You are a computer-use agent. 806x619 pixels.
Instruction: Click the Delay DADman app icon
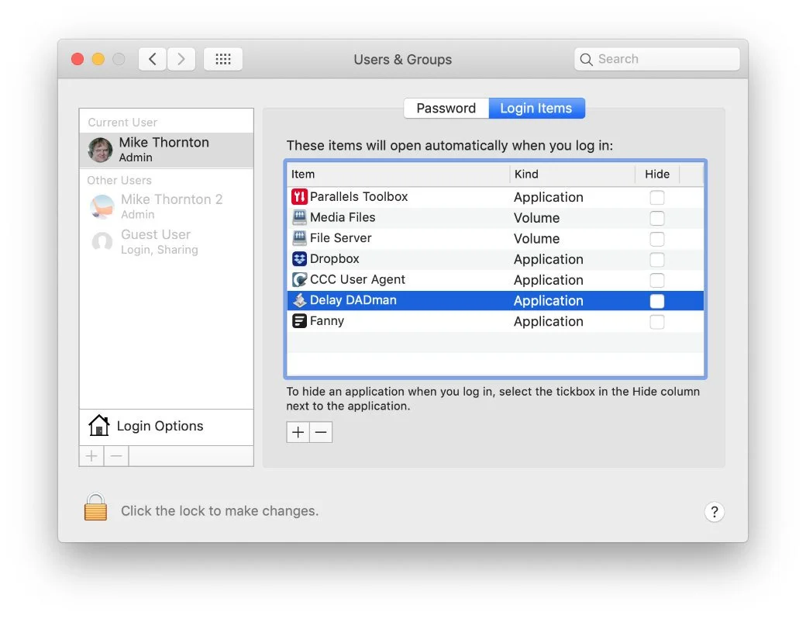pyautogui.click(x=299, y=300)
